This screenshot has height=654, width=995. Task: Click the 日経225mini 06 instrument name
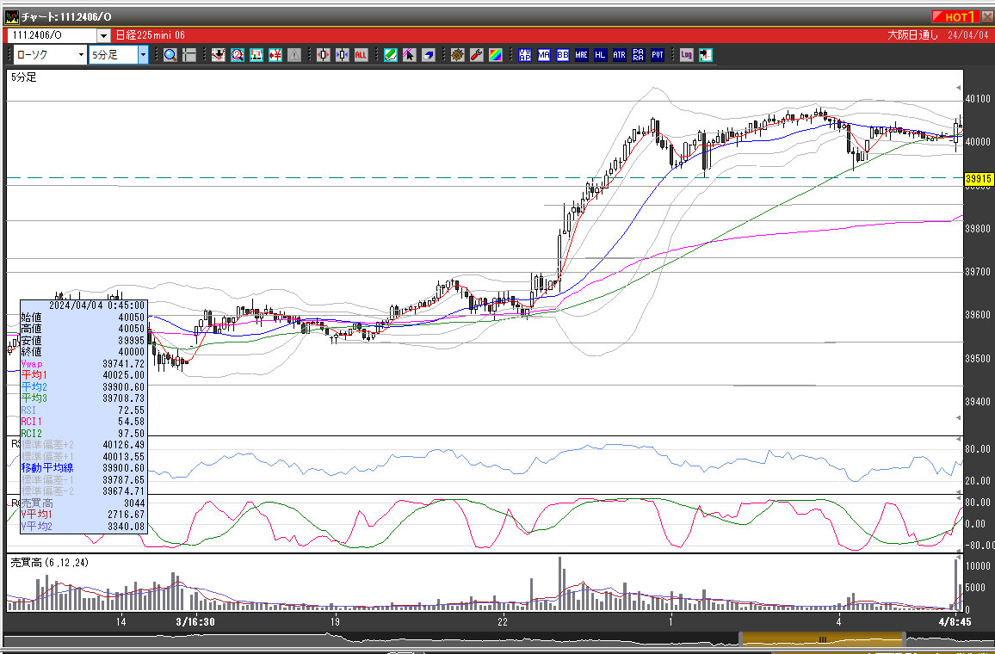[151, 35]
